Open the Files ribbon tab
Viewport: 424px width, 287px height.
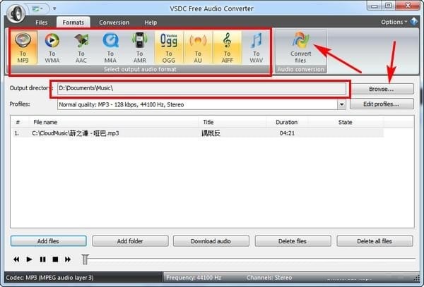point(42,23)
